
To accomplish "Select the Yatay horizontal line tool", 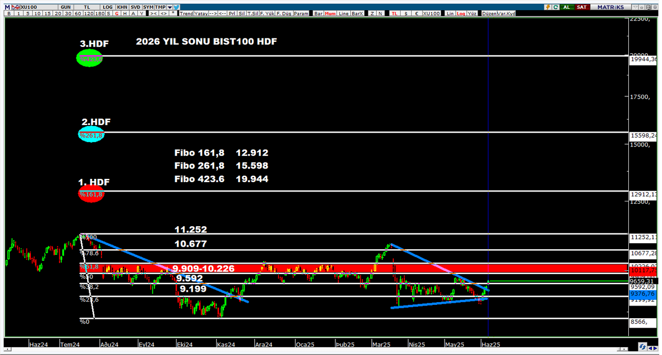I will [201, 13].
